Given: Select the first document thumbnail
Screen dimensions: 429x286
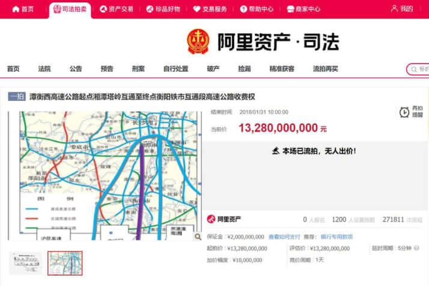Looking at the screenshot, I should pos(25,263).
